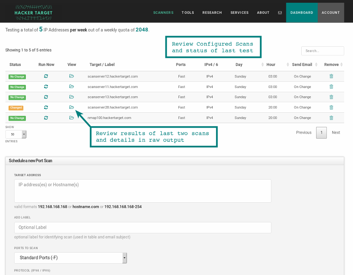Open the About menu

[263, 13]
